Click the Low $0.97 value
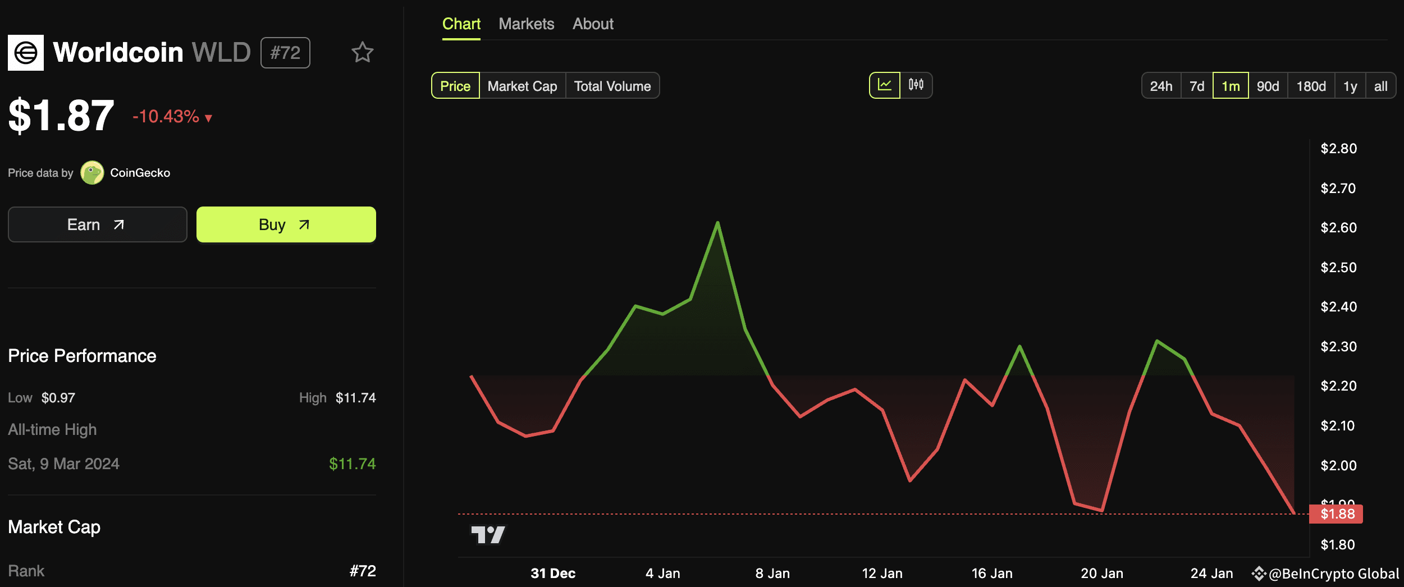This screenshot has width=1404, height=587. pos(58,398)
